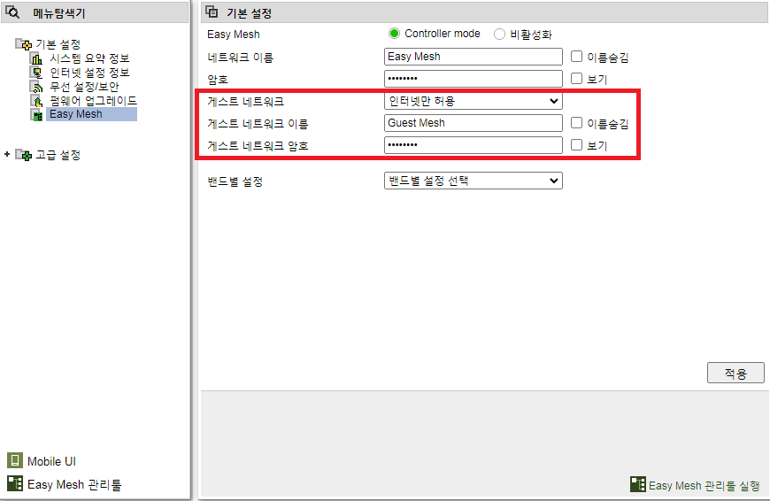
Task: Click the 고급 설정 folder icon
Action: tap(23, 155)
